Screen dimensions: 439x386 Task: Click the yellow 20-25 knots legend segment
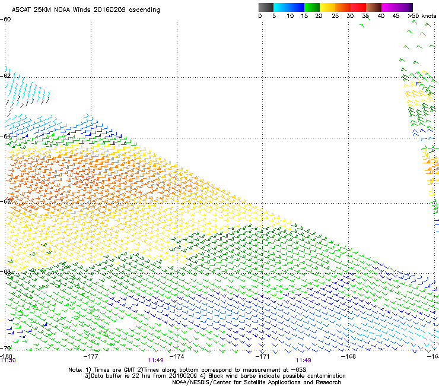click(327, 7)
